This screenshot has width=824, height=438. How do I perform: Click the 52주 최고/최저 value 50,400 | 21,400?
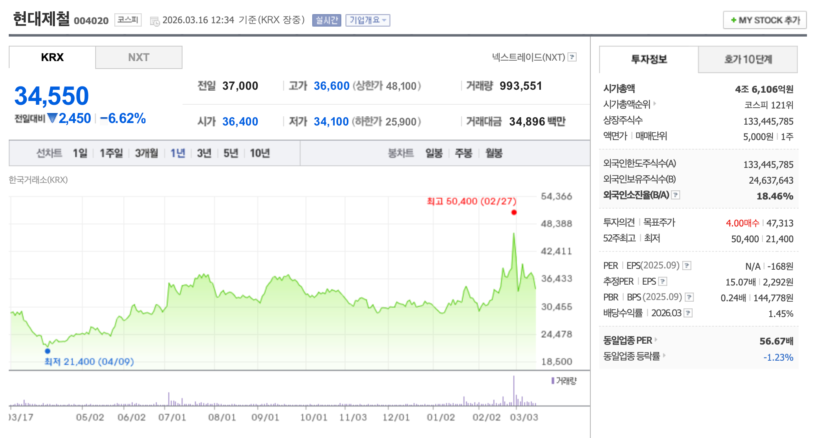click(762, 239)
